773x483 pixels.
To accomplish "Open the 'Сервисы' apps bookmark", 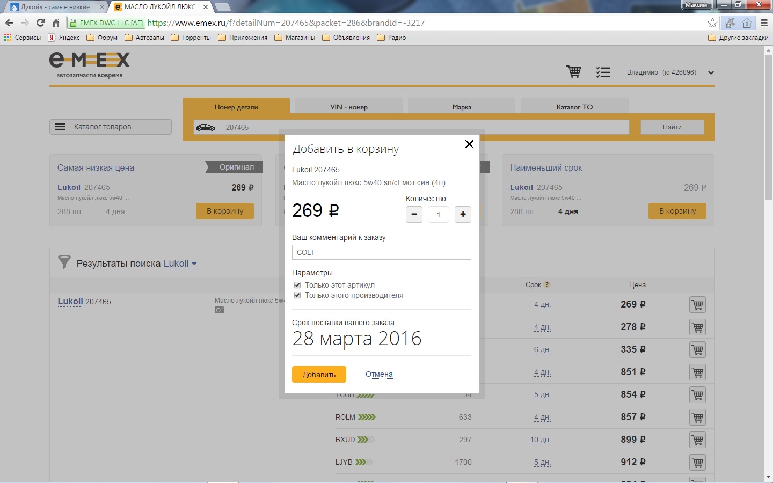I will point(23,38).
